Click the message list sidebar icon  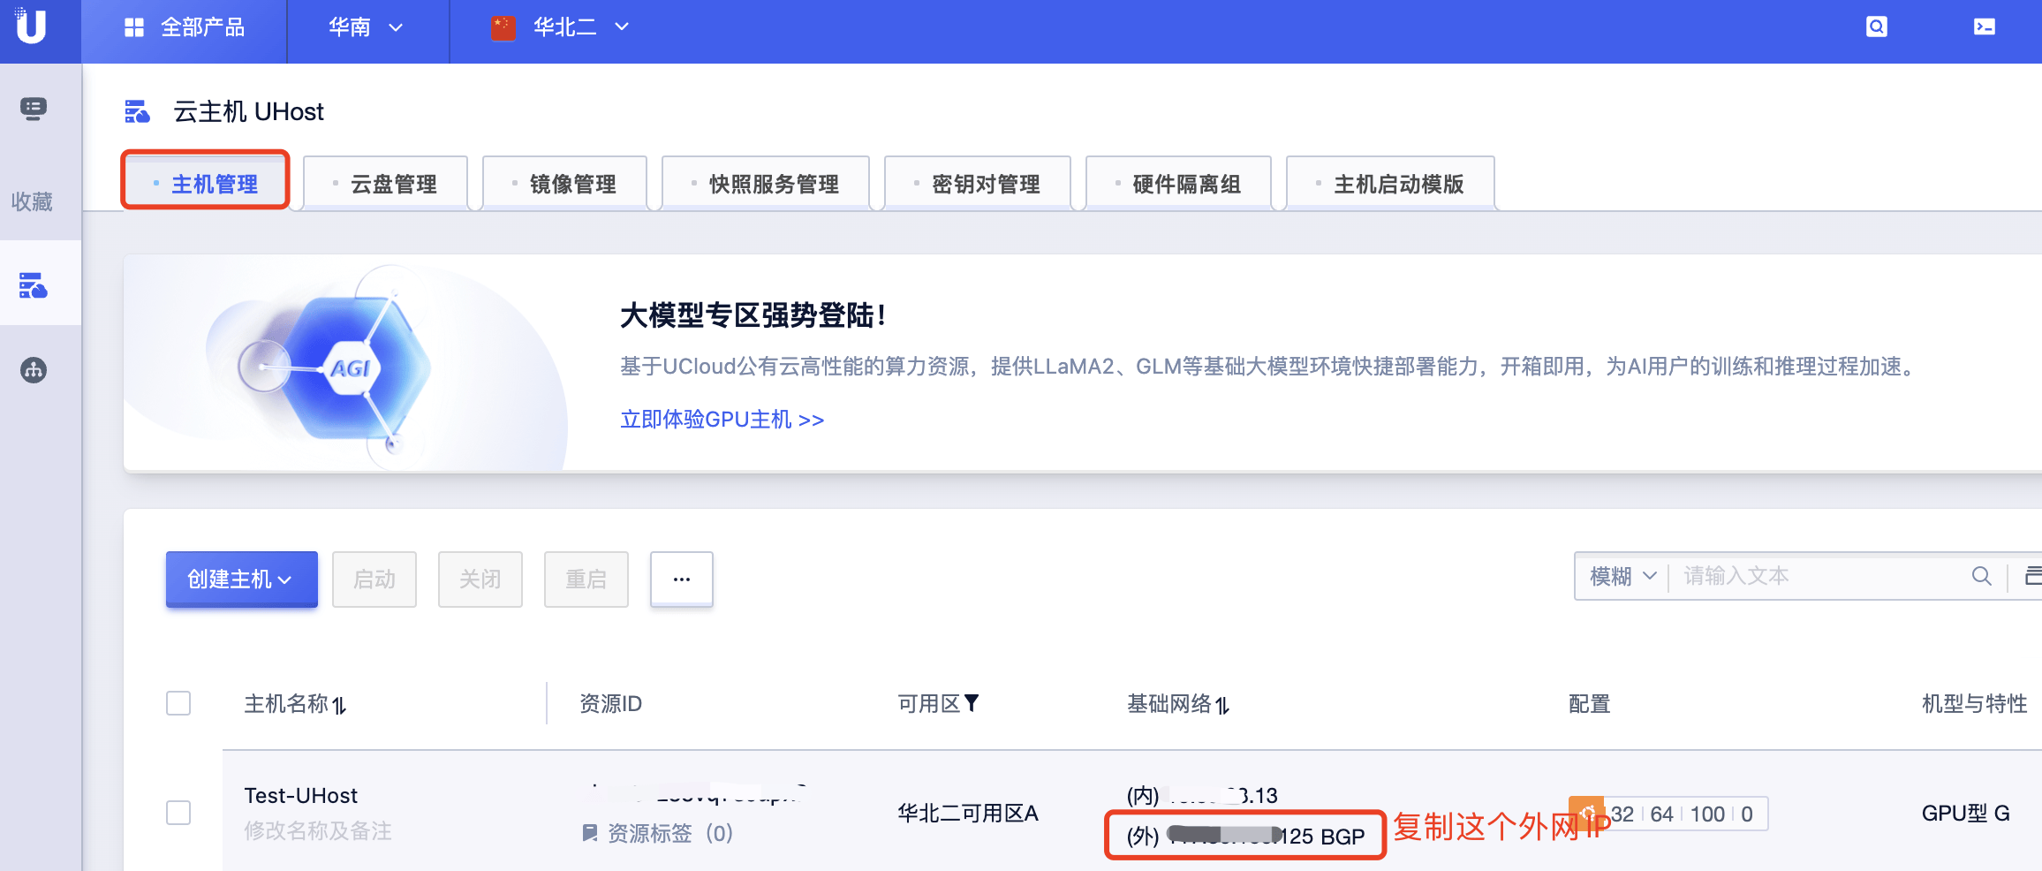pos(34,109)
